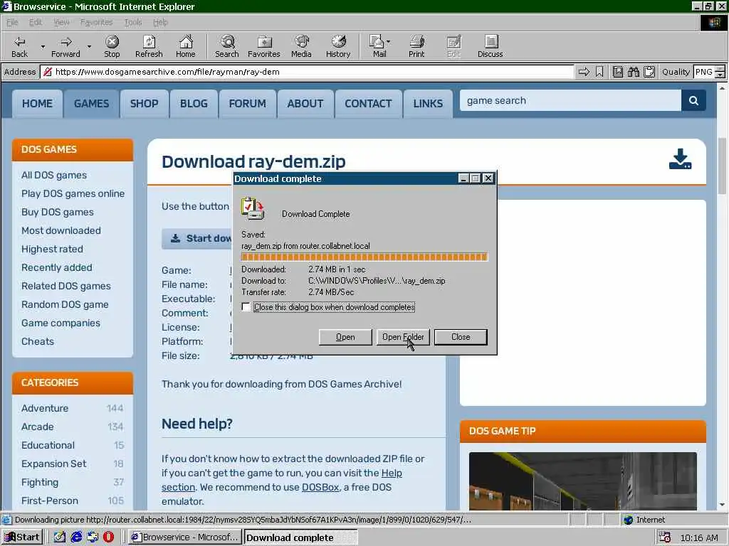Image resolution: width=729 pixels, height=546 pixels.
Task: Click the magnifier game search button
Action: pyautogui.click(x=693, y=101)
